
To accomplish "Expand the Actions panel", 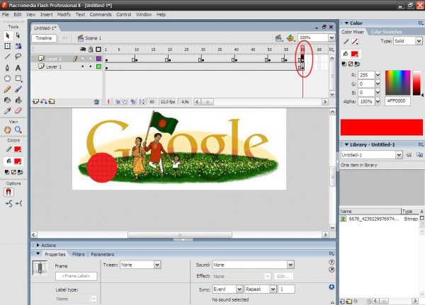I will 38,245.
